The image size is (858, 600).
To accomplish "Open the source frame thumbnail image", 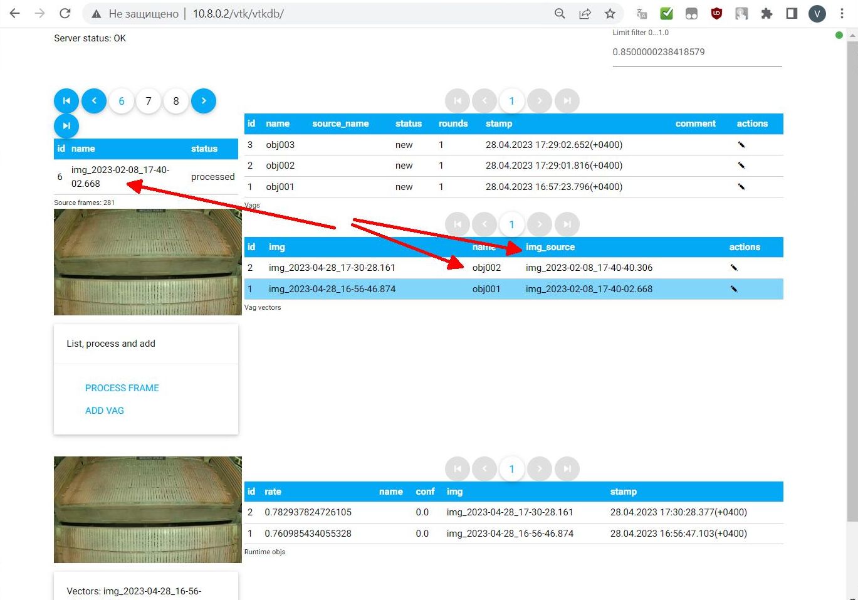I will [148, 262].
